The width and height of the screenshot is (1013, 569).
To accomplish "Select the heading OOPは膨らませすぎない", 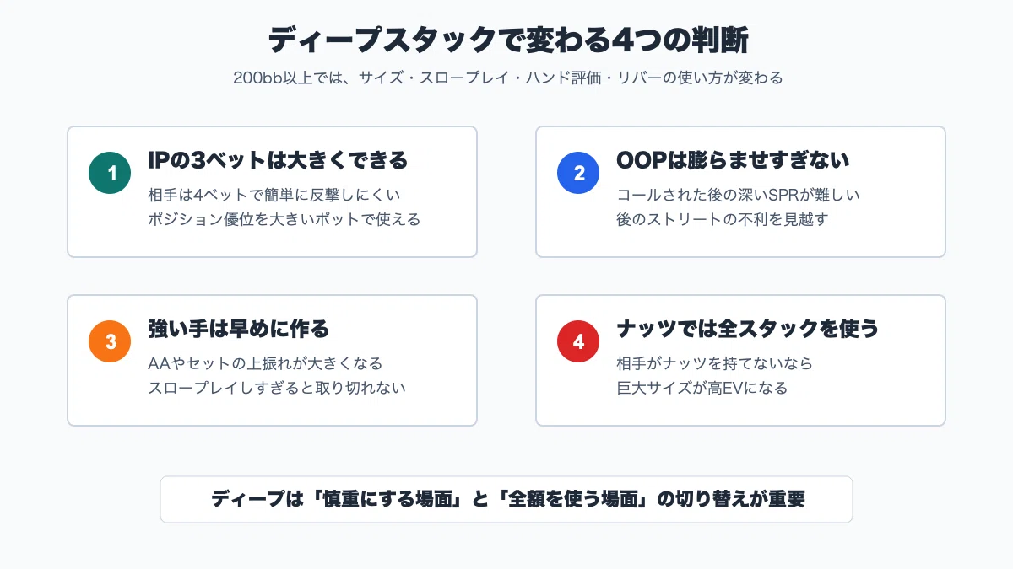I will pyautogui.click(x=733, y=160).
